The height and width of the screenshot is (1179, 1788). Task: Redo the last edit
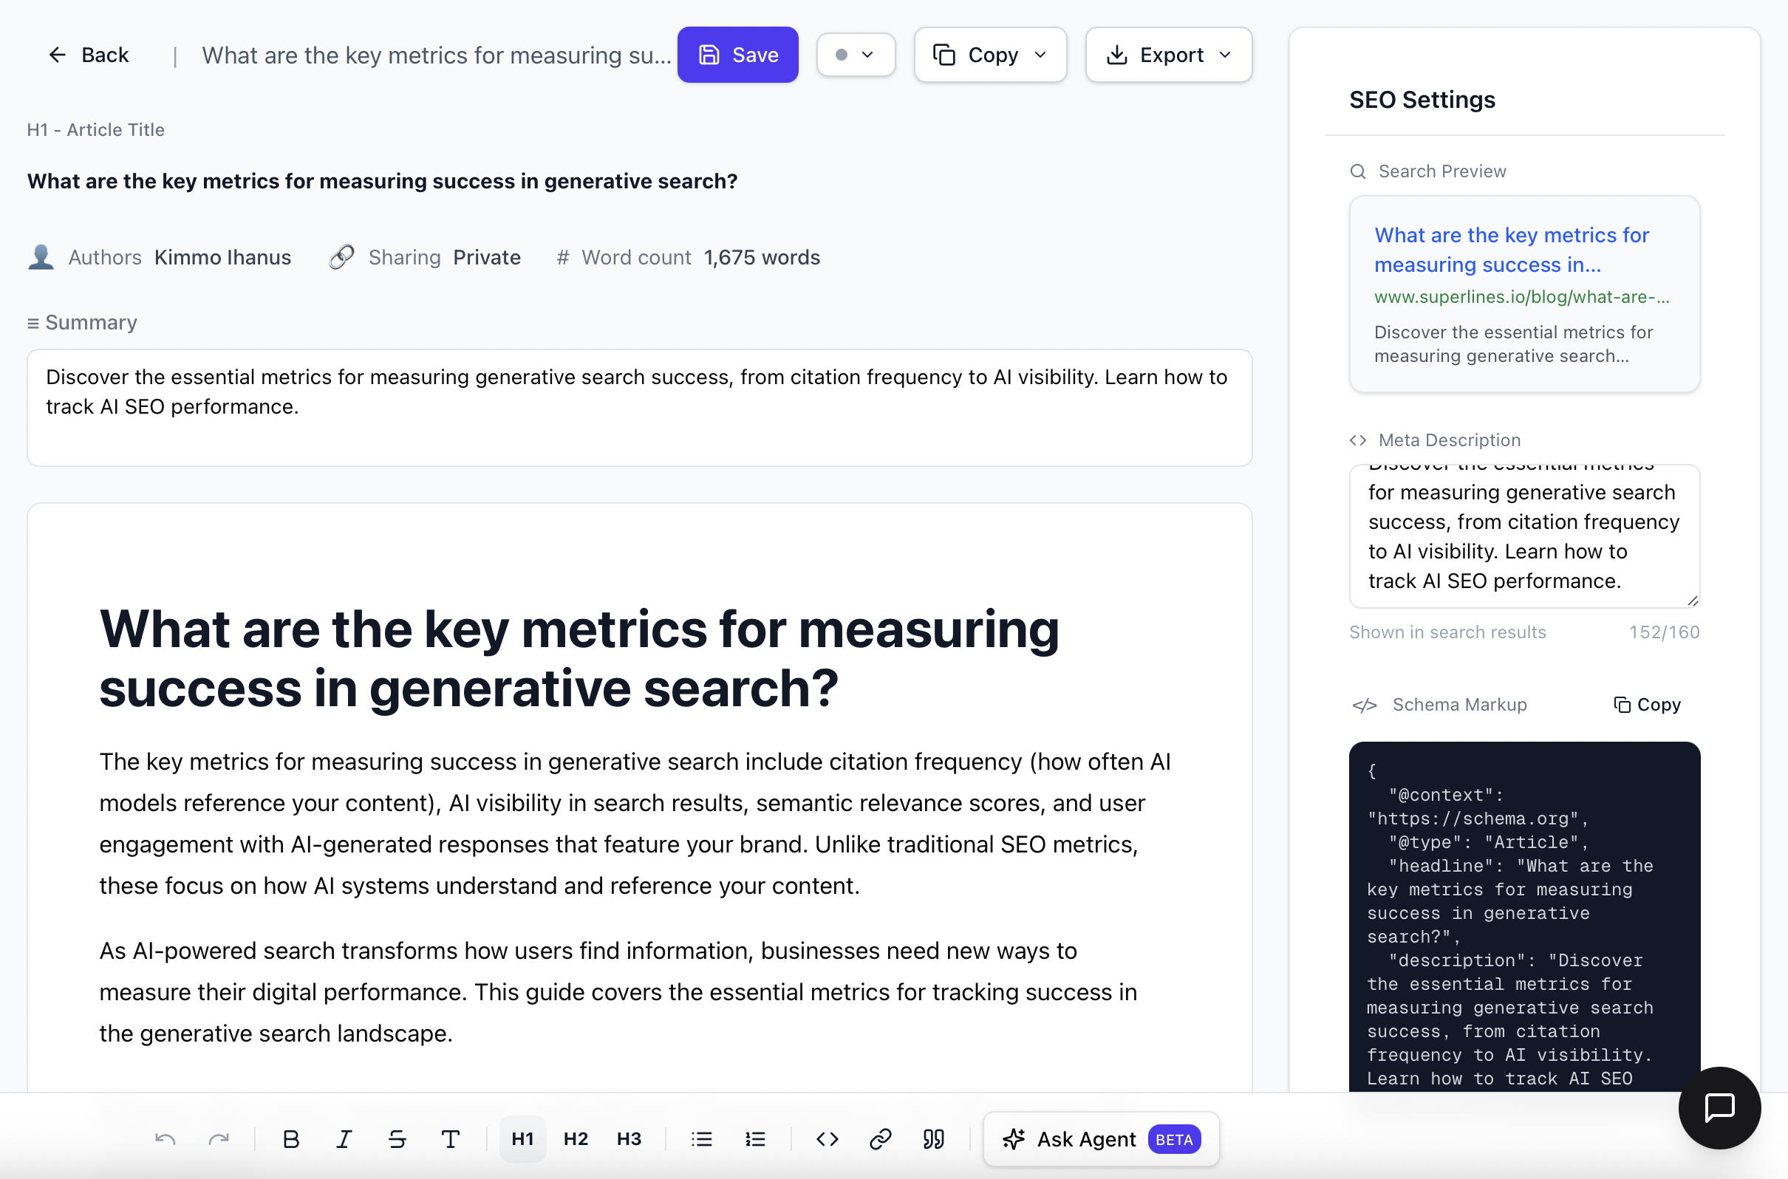click(x=219, y=1138)
